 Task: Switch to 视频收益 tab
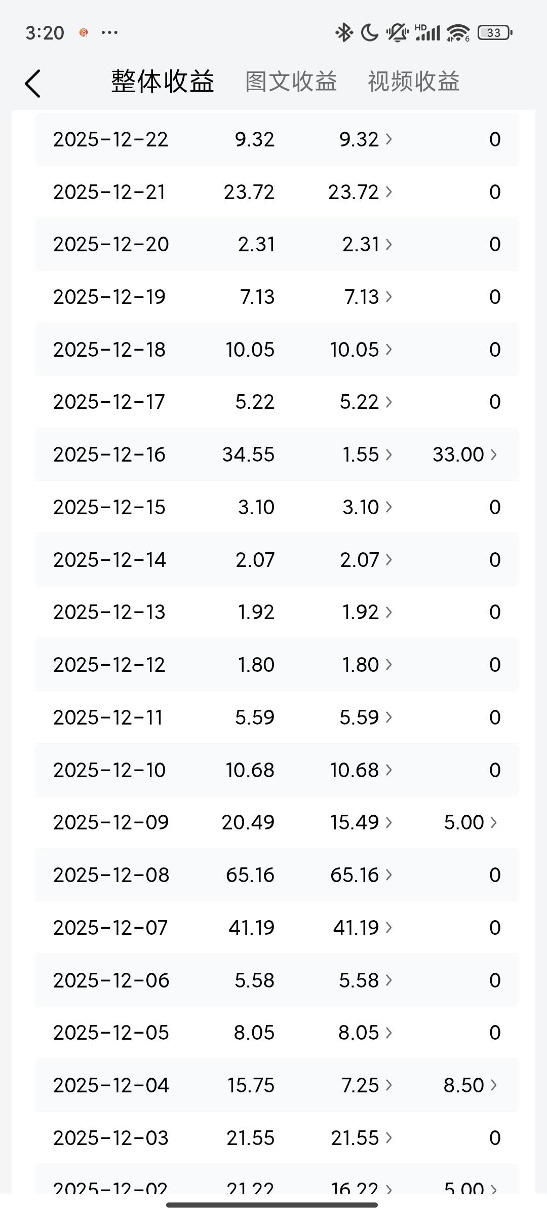point(413,82)
